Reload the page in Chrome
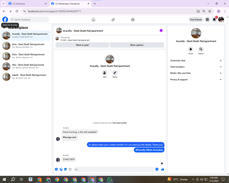The width and height of the screenshot is (229, 183). tap(17, 11)
